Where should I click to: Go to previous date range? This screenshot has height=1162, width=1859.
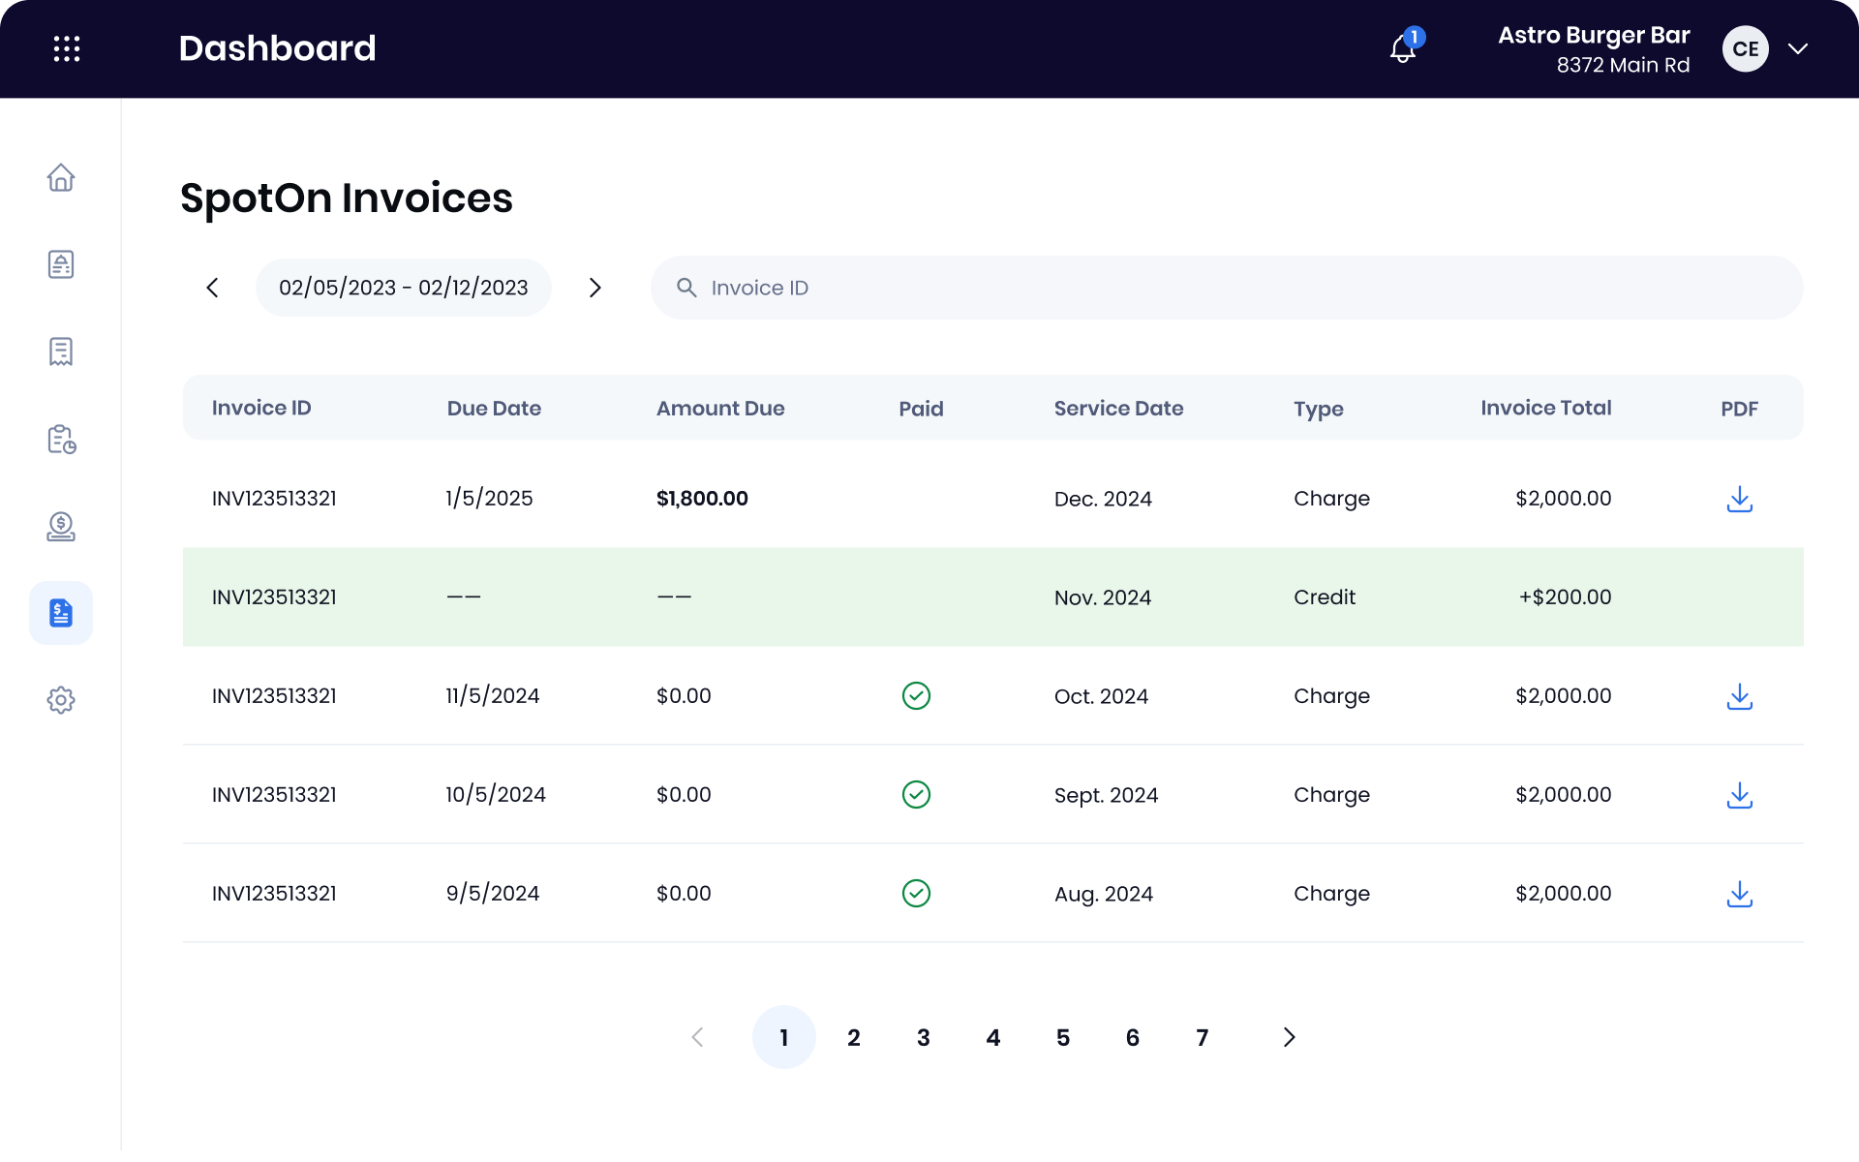pyautogui.click(x=213, y=288)
